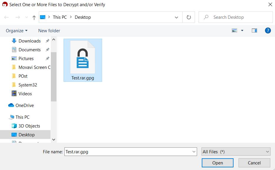The image size is (275, 170).
Task: Open the POst folder
Action: [x=23, y=76]
